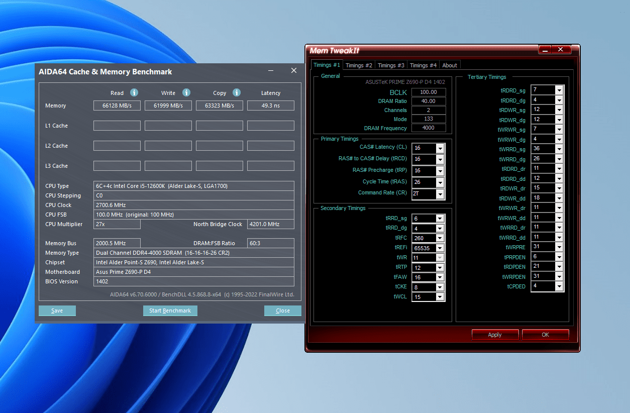Click DRAM:FSB Ratio value 60:3

coord(271,243)
